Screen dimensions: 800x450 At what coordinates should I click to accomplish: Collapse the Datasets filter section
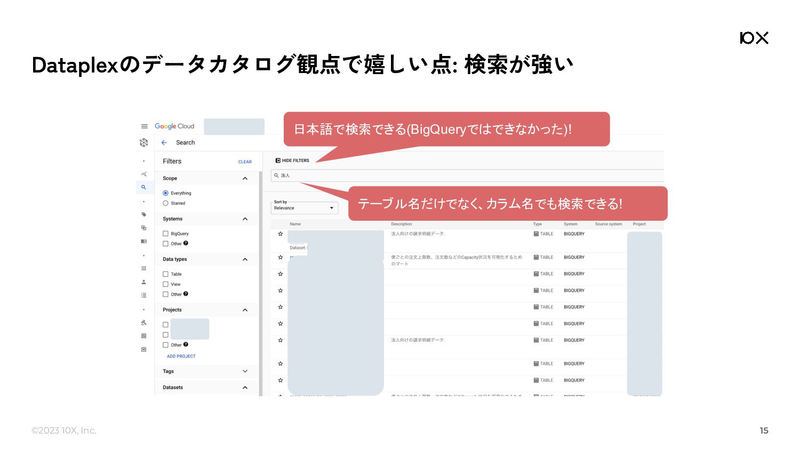245,388
